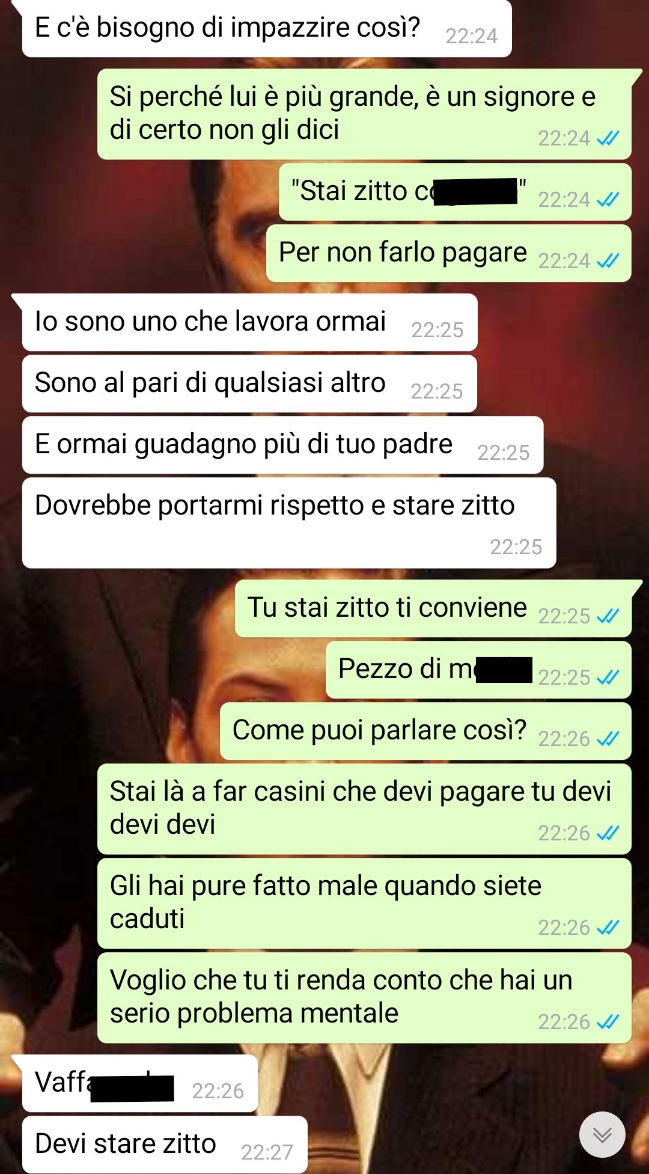
Task: Tap the censored 'Pezzo di m...' message
Action: coord(478,670)
